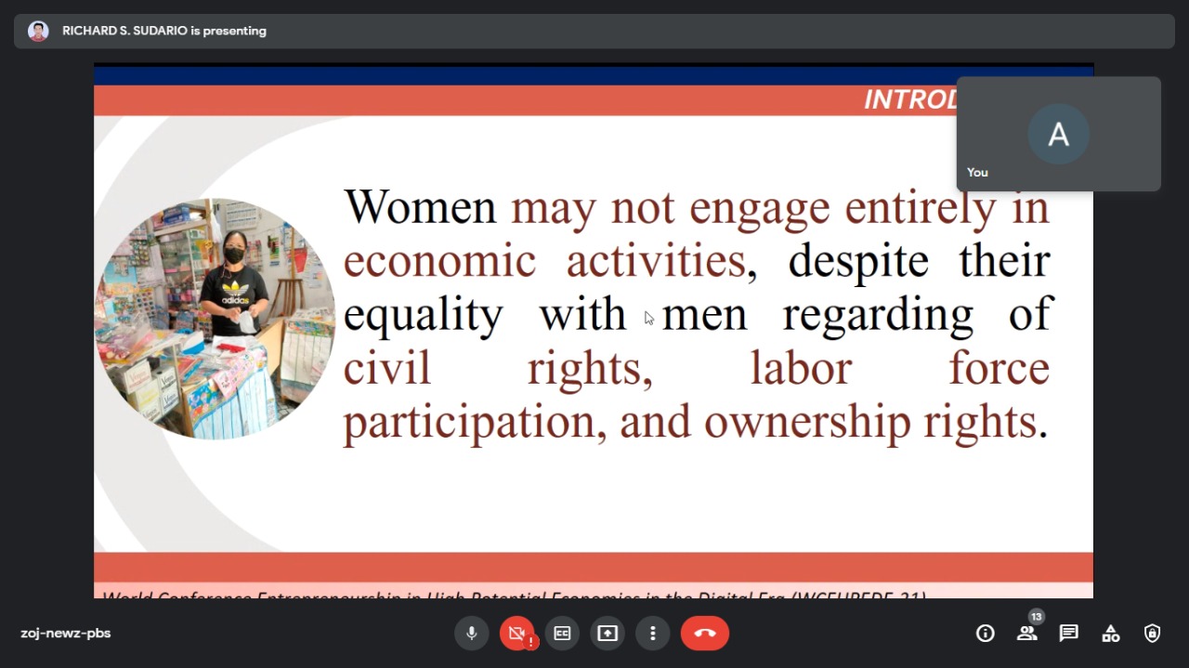The height and width of the screenshot is (668, 1189).
Task: Click the RICHARD S. SUDARIO is presenting text
Action: [x=164, y=31]
